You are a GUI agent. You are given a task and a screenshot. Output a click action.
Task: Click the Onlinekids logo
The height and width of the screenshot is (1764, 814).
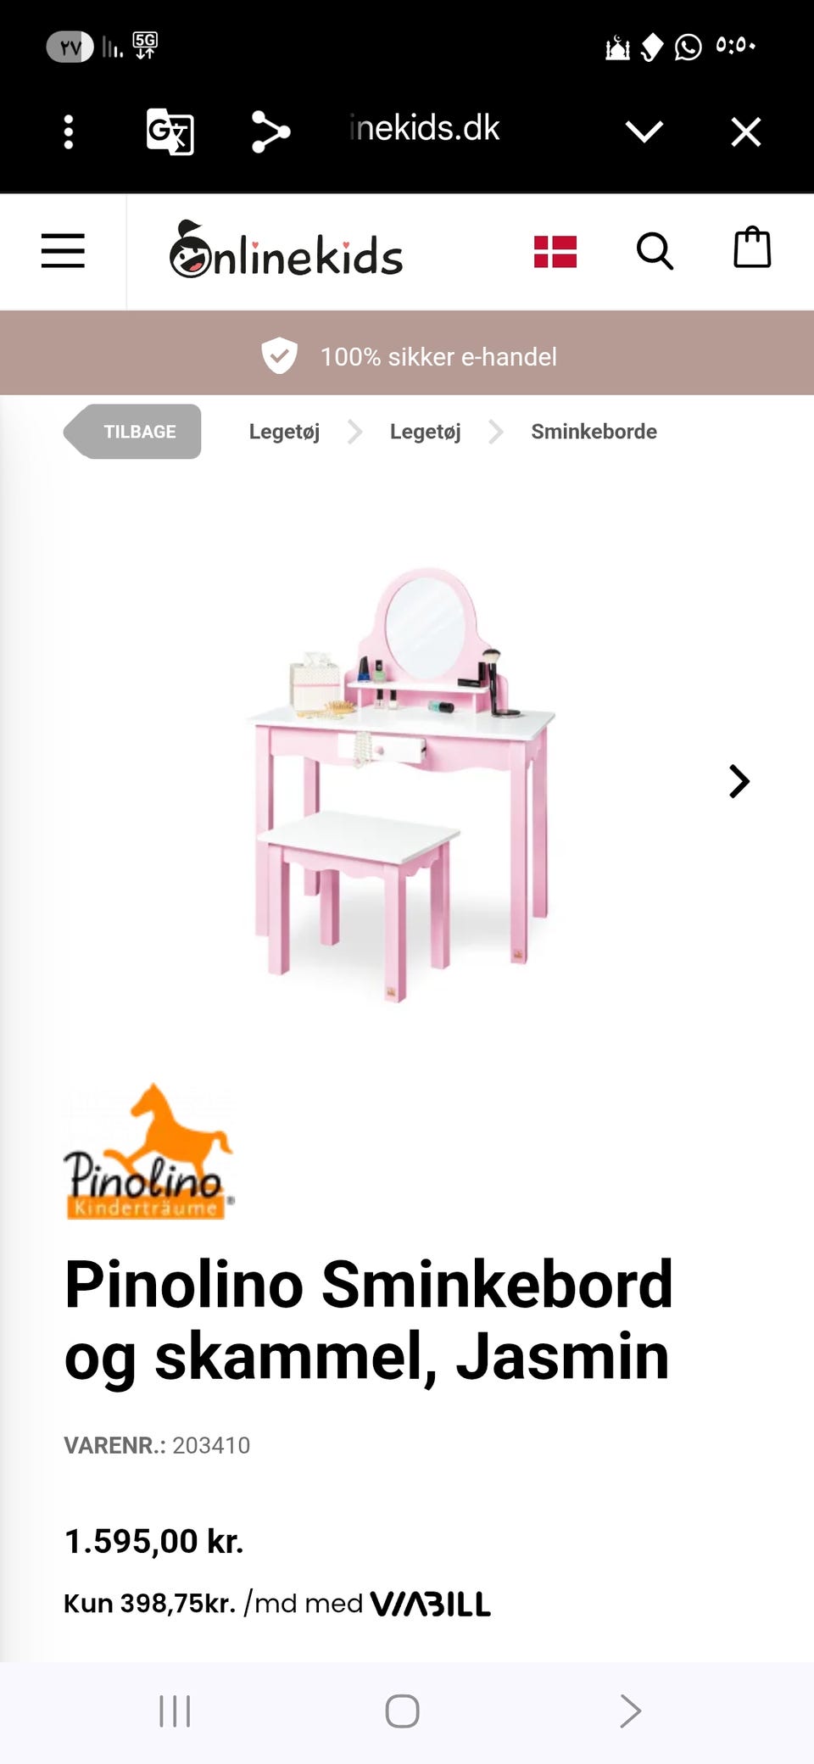[286, 249]
